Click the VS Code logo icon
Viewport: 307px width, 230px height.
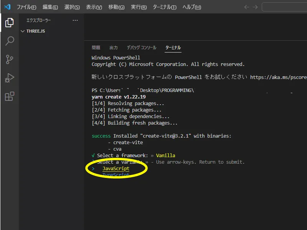click(7, 7)
